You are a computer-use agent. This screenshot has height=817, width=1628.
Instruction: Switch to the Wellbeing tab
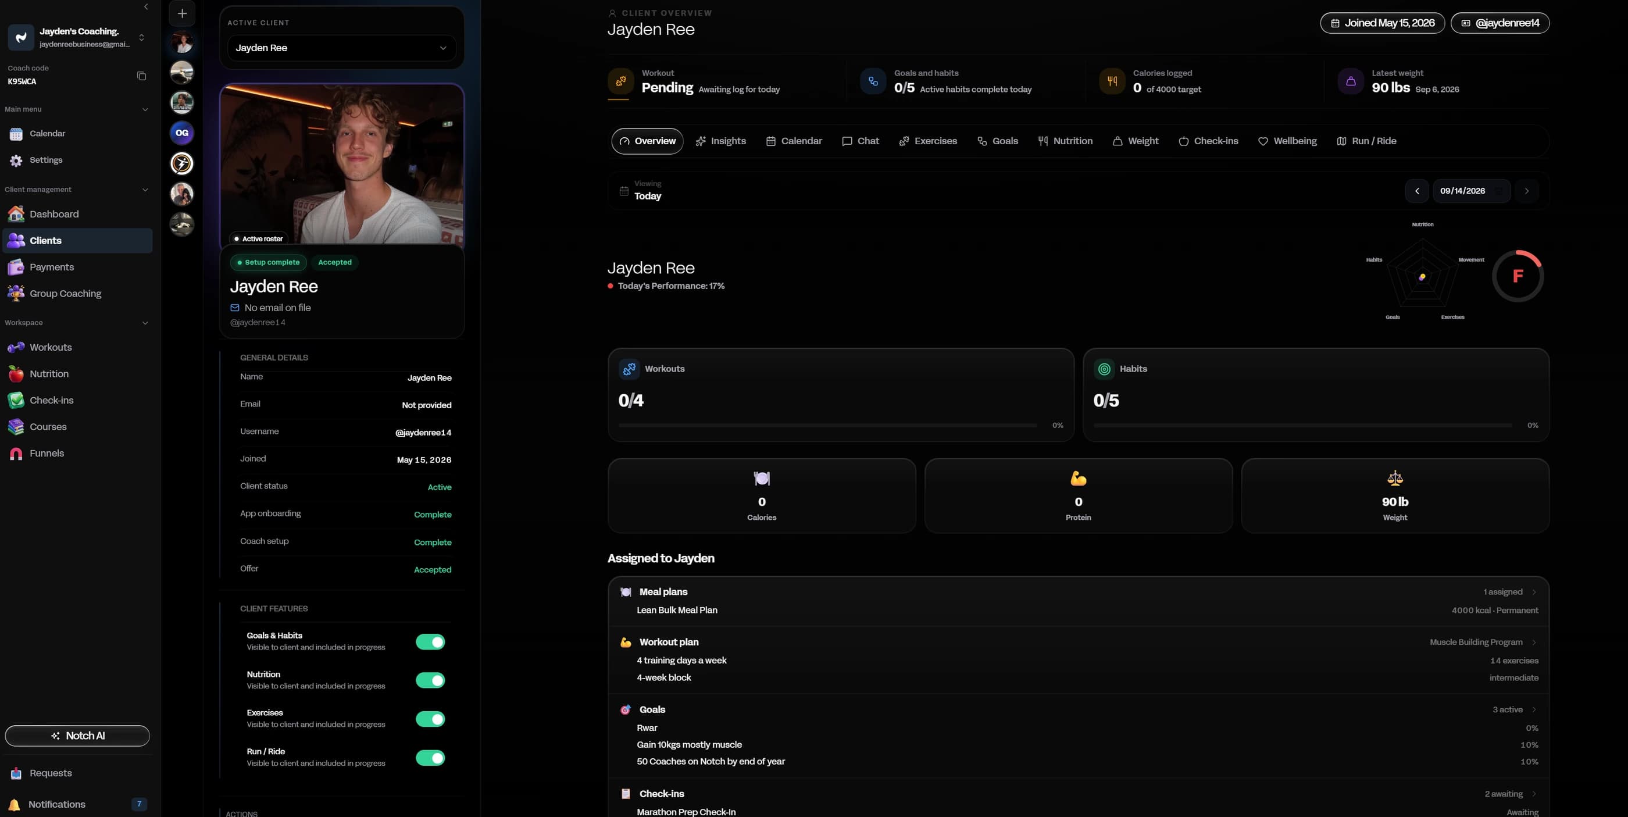tap(1287, 141)
